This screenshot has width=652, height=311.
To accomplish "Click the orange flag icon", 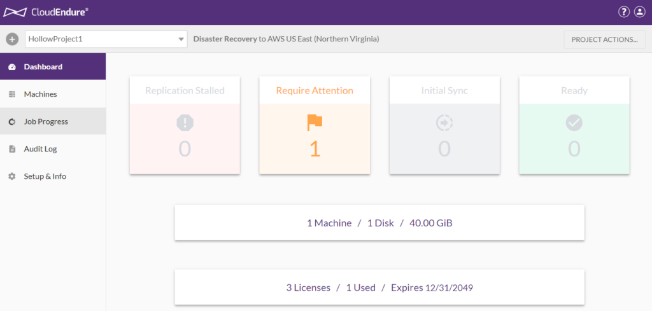I will tap(315, 123).
